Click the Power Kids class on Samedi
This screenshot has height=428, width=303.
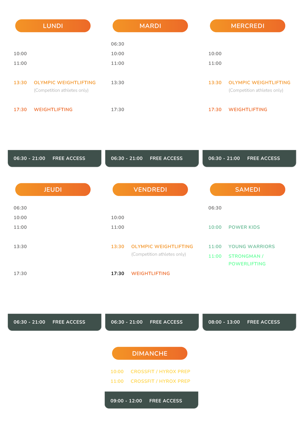tap(244, 227)
